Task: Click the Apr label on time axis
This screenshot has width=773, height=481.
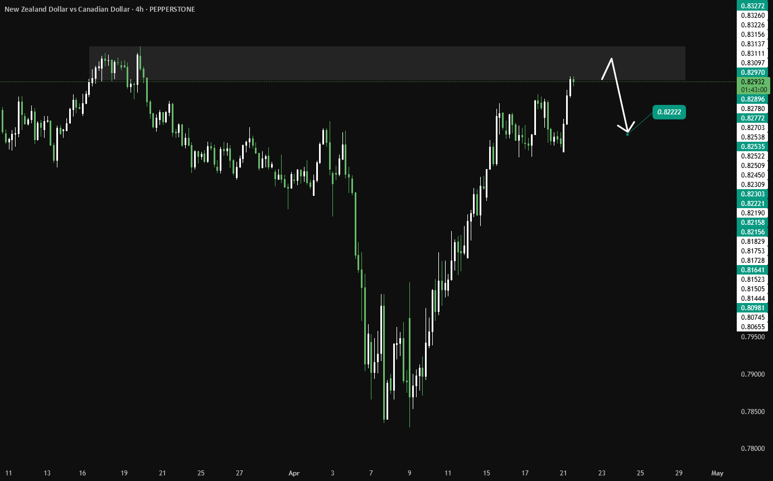Action: [294, 473]
